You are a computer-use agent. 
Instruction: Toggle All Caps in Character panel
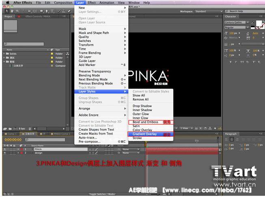tap(242, 62)
